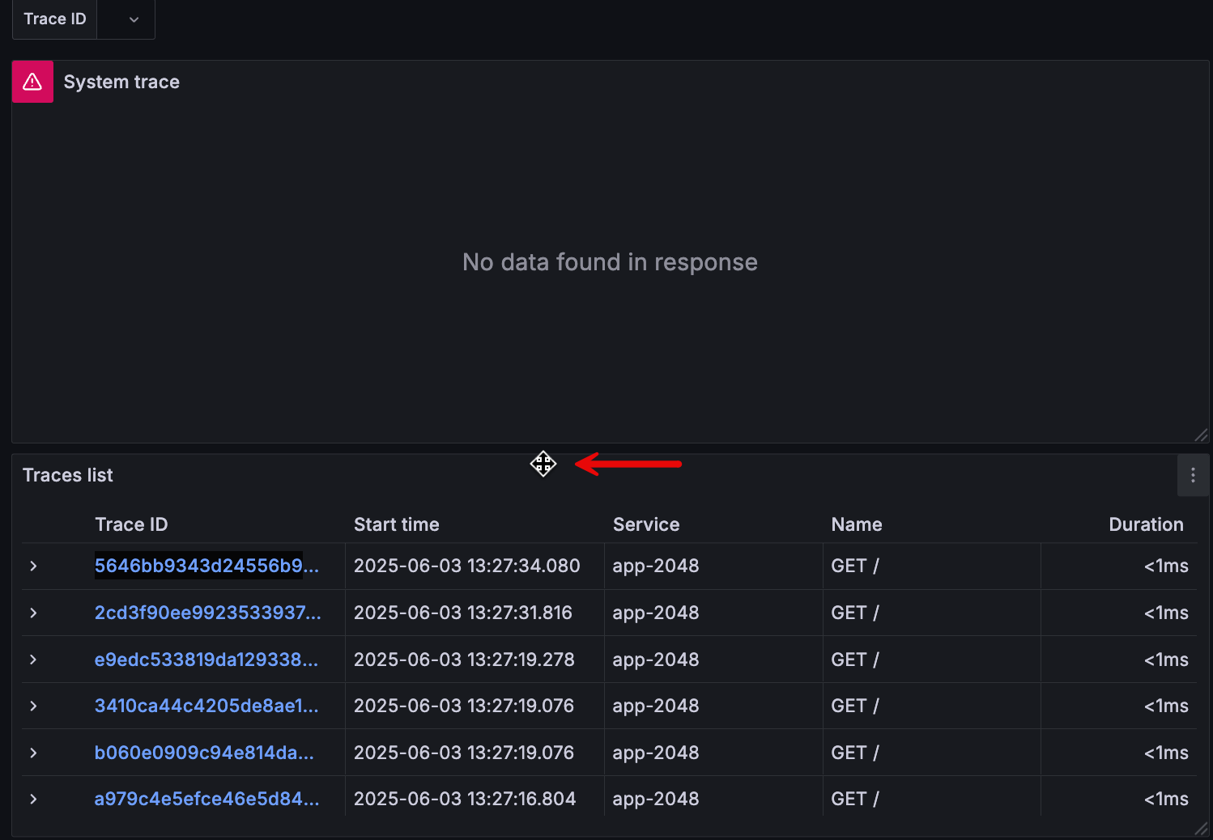Expand the row for trace a979c4e5efce46e5d84

tap(33, 799)
